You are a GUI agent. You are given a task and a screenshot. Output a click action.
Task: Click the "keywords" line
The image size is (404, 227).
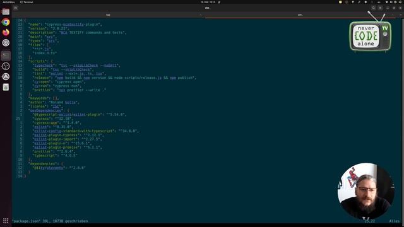coord(44,98)
